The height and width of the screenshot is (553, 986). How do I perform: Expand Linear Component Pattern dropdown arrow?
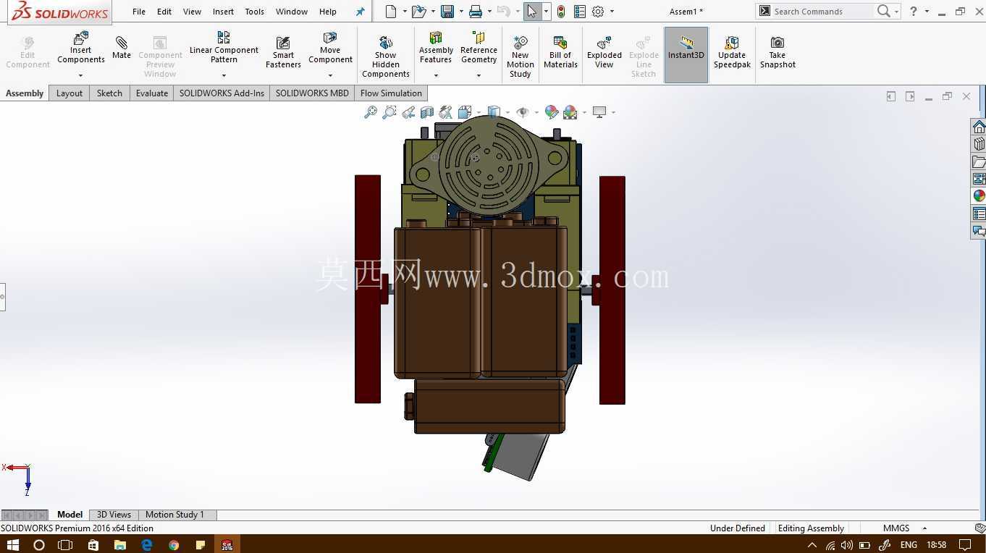click(224, 75)
